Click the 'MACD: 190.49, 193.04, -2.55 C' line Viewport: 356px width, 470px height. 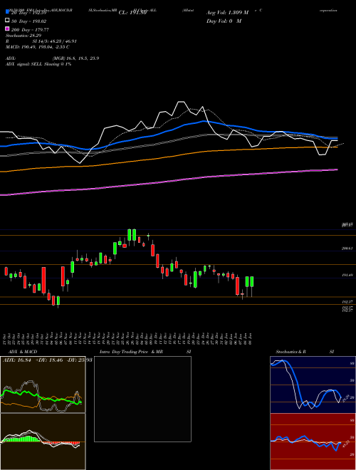tap(38, 47)
